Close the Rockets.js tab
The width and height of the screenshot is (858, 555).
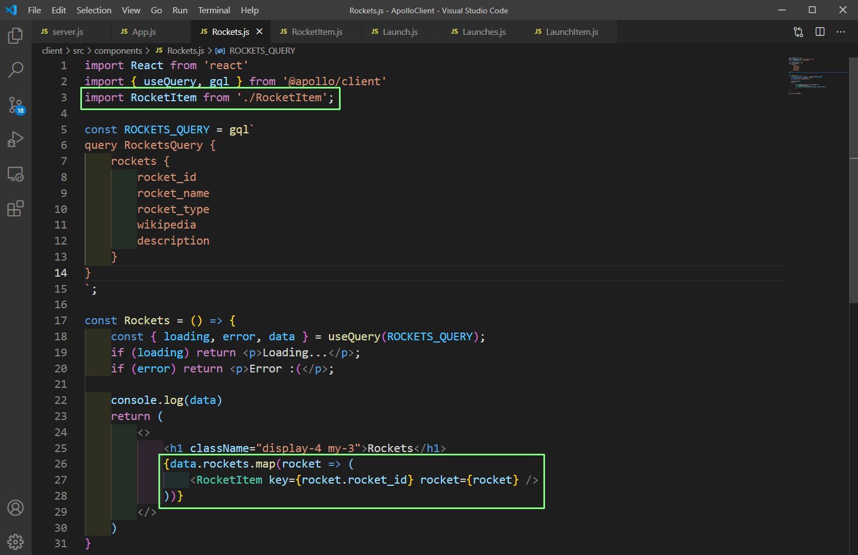pos(259,32)
